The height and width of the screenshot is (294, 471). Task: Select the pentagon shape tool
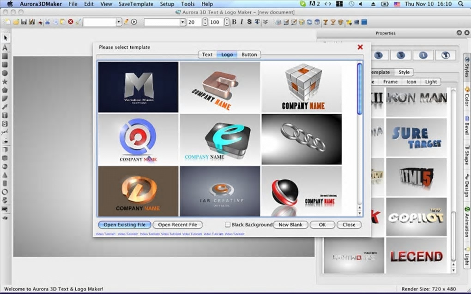(x=5, y=90)
